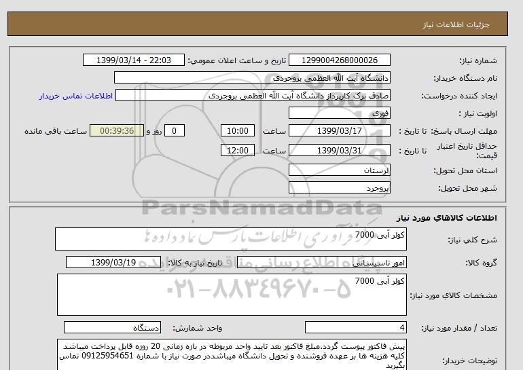Click request creator field صادق ترک کارپرداز
The width and height of the screenshot is (523, 370).
(253, 95)
